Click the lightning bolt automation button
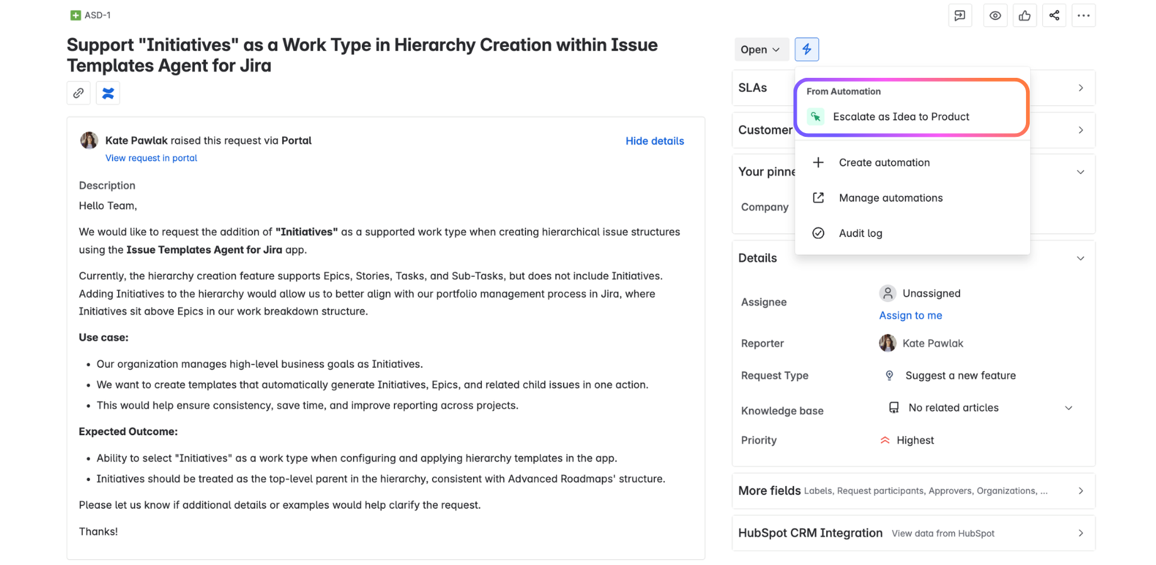 coord(807,49)
